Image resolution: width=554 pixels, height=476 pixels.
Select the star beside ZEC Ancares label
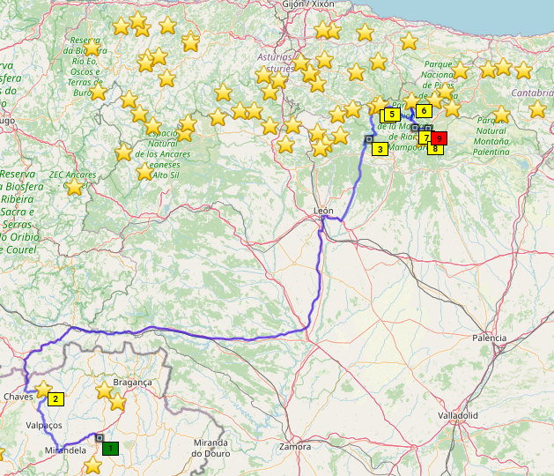[x=75, y=187]
